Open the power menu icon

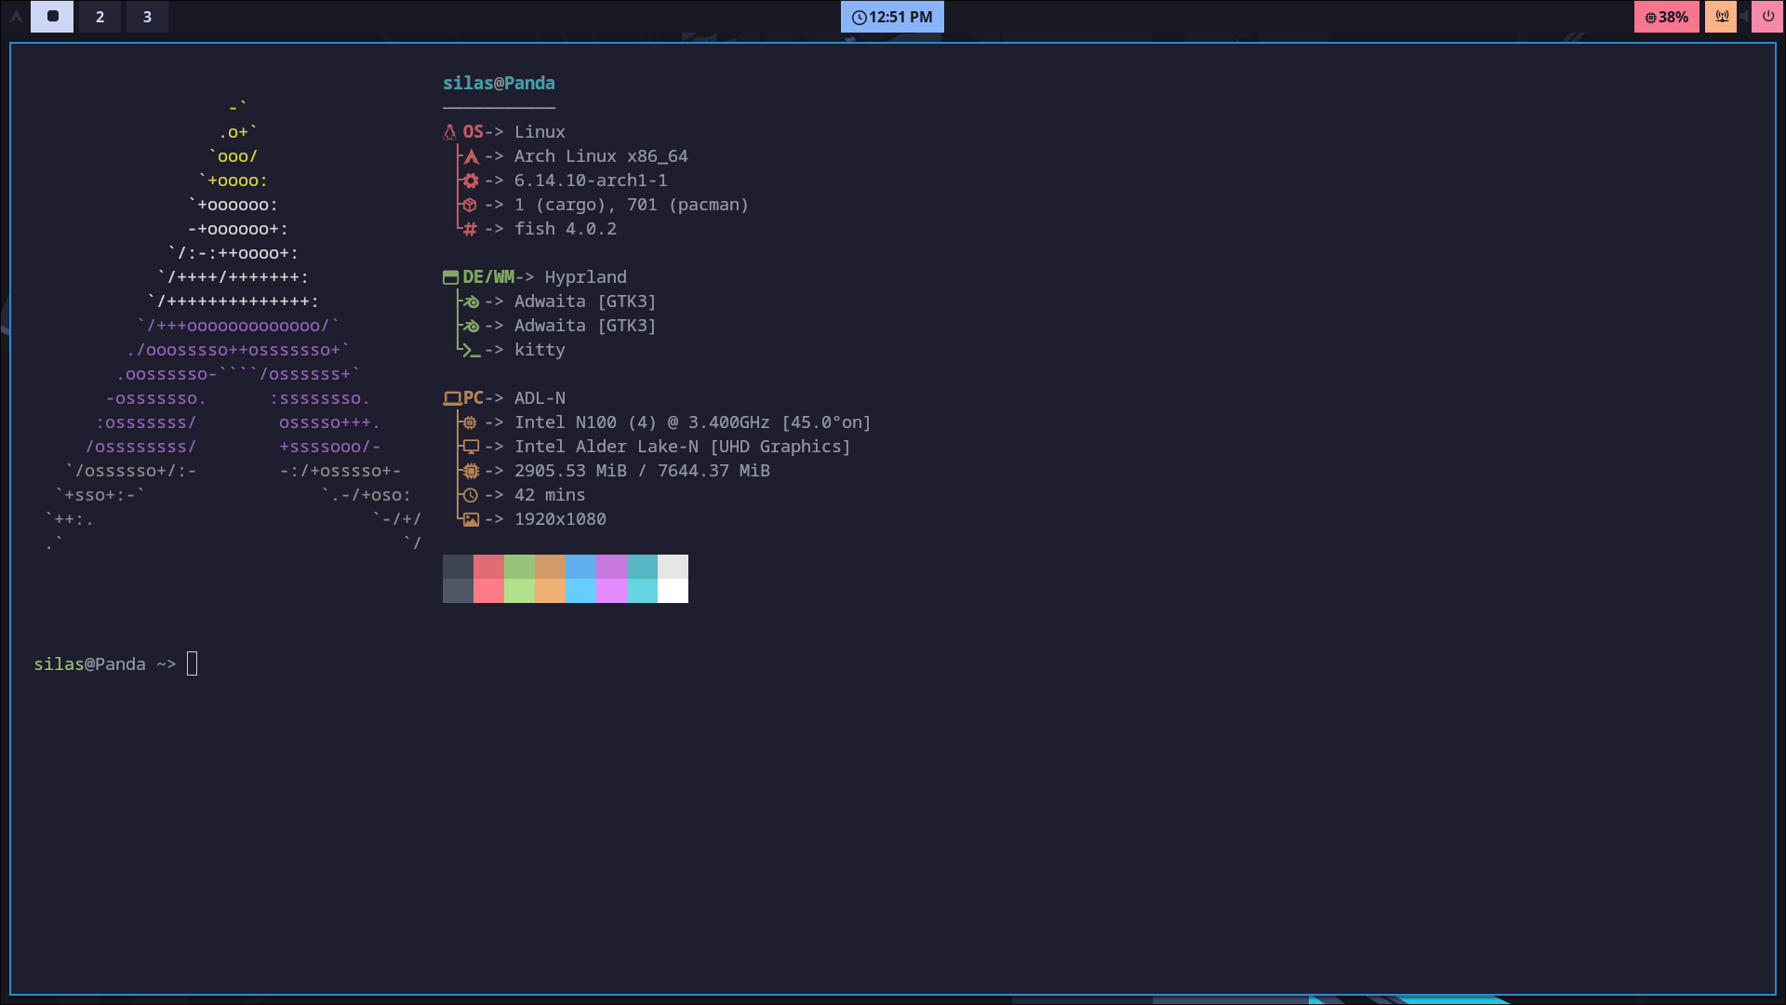[1767, 17]
